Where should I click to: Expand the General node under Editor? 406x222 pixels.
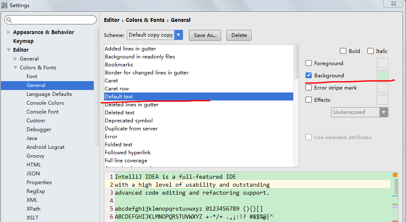[x=15, y=59]
